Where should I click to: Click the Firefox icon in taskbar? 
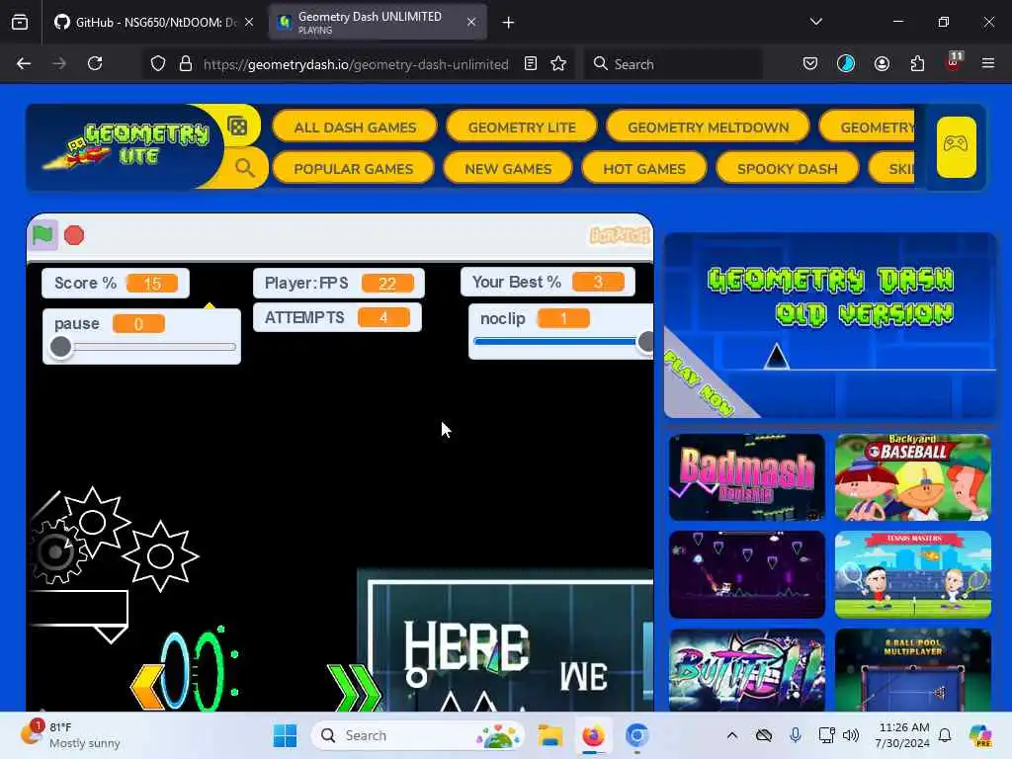[x=593, y=735]
